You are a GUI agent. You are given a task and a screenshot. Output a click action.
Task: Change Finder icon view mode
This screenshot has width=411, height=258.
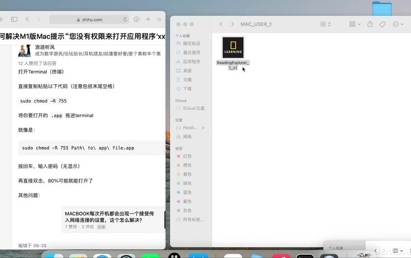(325, 24)
